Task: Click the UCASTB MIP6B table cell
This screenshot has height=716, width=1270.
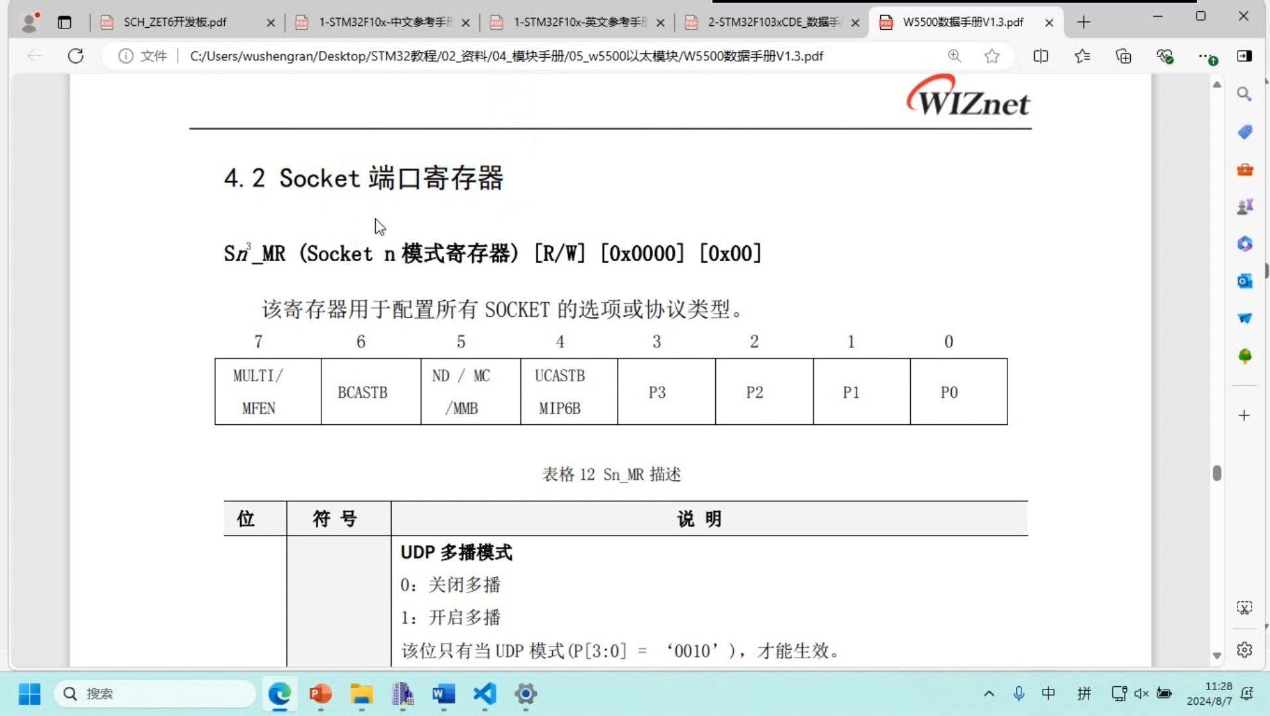Action: (569, 392)
